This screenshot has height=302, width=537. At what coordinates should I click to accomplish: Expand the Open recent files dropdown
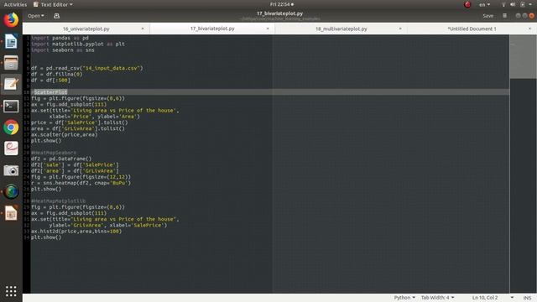click(35, 16)
